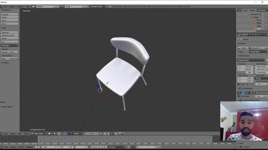This screenshot has width=268, height=150.
Task: Click the Render image button
Action: (243, 48)
